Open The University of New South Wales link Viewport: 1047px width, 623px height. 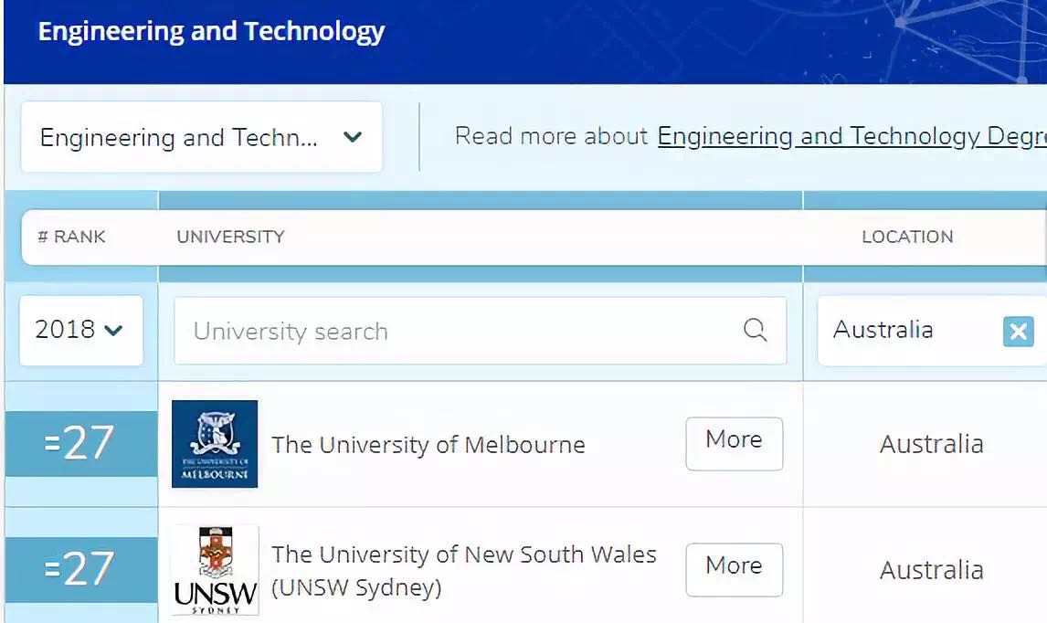pos(463,555)
